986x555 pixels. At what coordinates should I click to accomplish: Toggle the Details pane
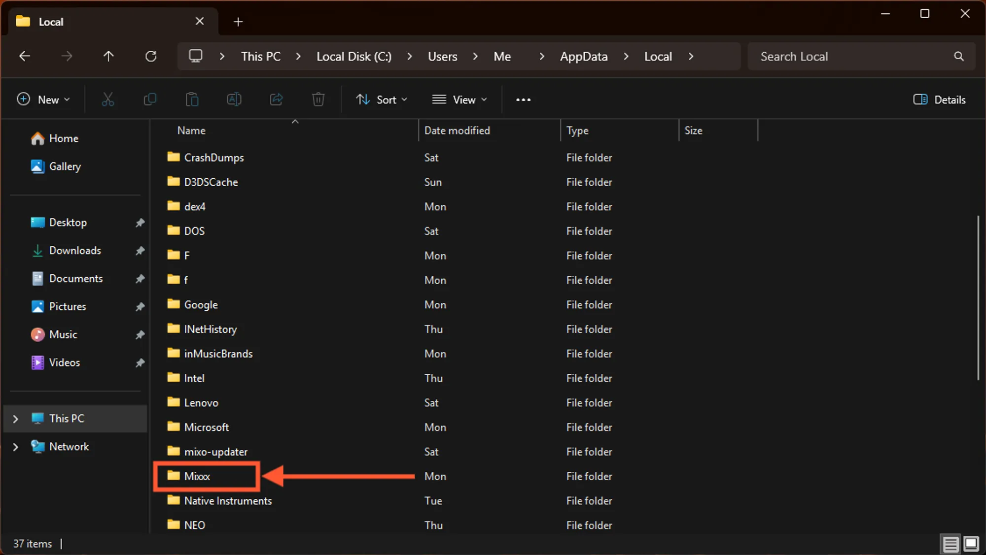click(939, 99)
